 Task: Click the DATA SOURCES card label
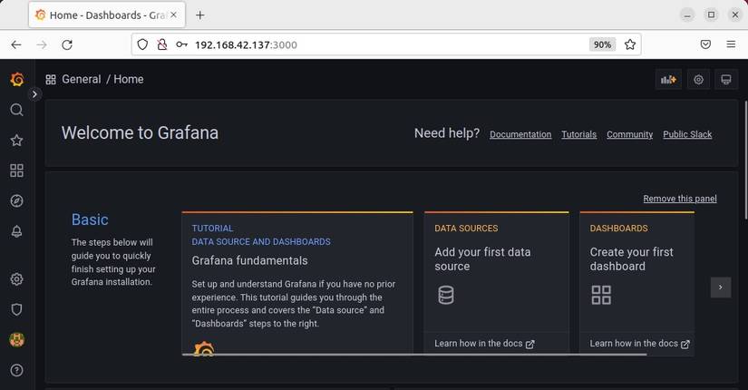pos(466,229)
